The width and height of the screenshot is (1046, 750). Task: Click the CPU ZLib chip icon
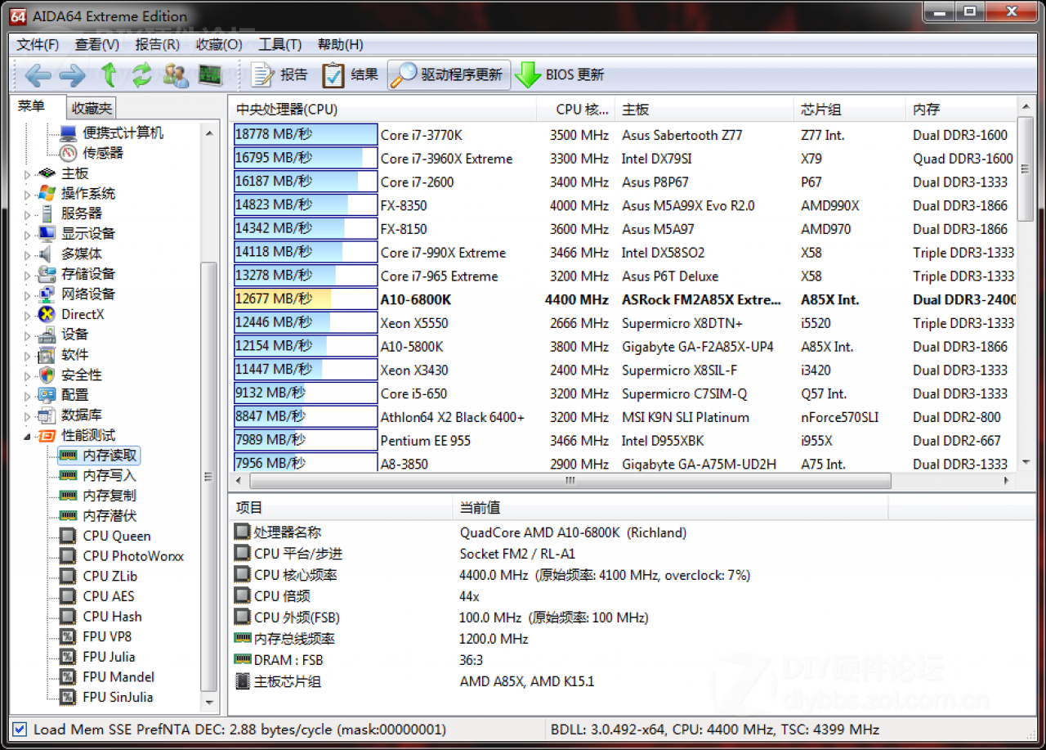point(69,576)
